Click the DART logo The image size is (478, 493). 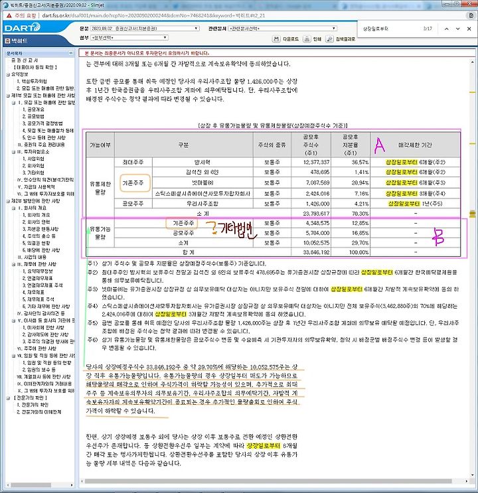tap(22, 27)
